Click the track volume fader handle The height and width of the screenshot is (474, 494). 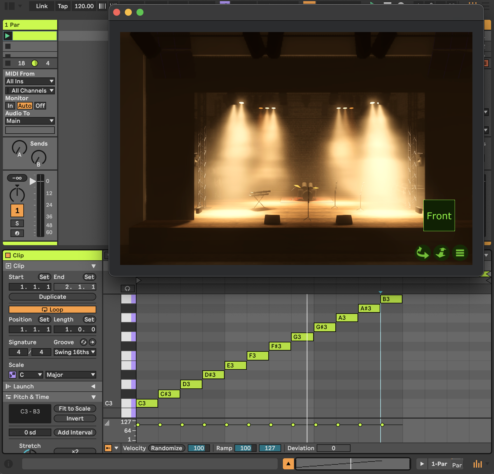(x=33, y=181)
